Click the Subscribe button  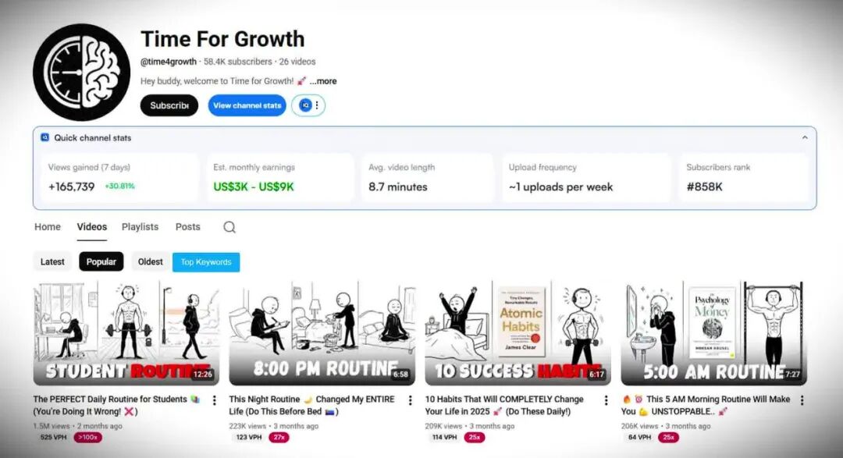[x=169, y=105]
